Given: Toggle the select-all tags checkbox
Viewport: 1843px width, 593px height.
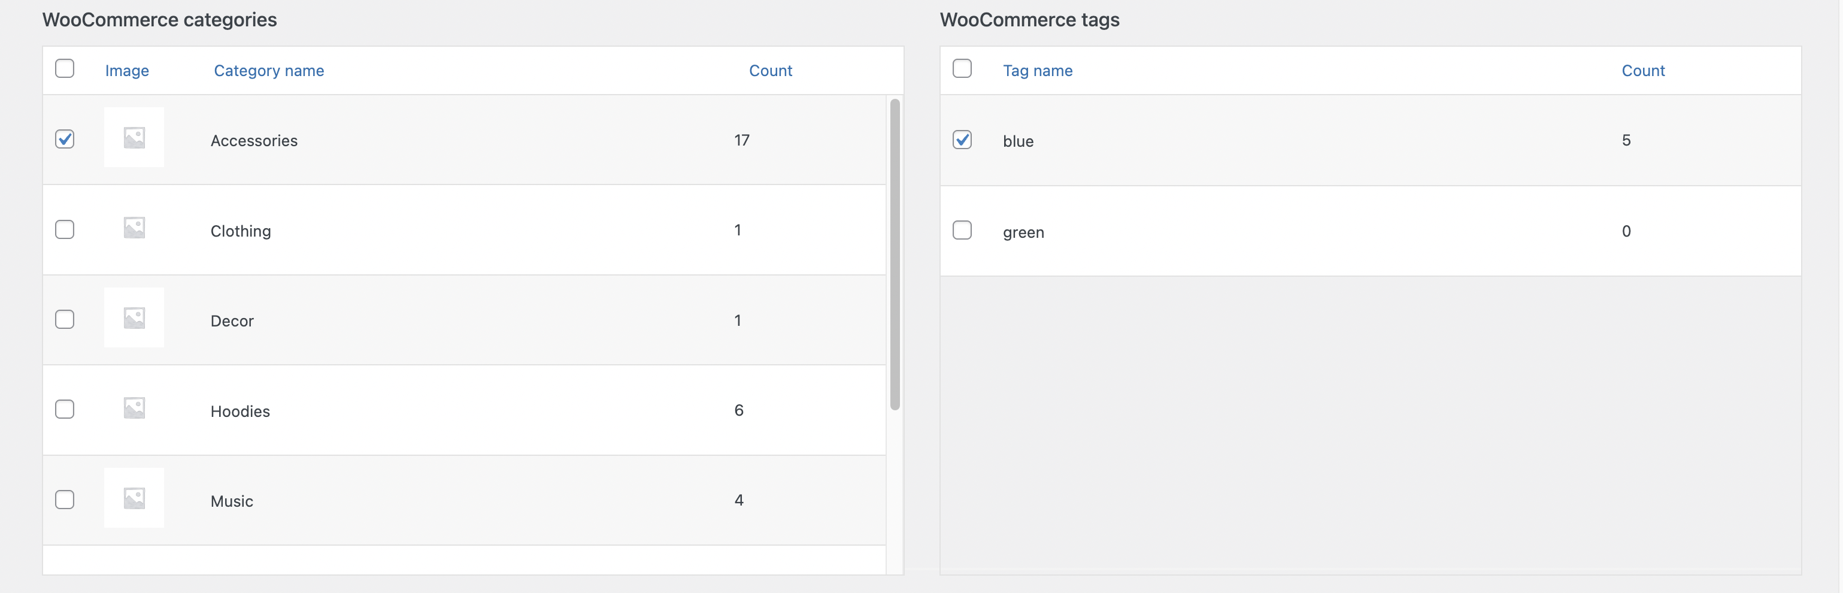Looking at the screenshot, I should (x=962, y=69).
